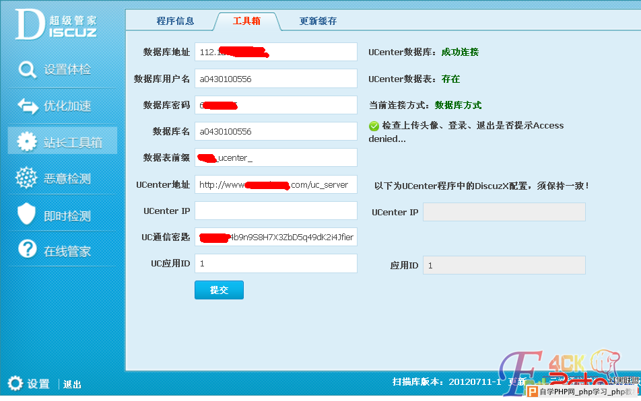Switch to the 程序信息 tab

[x=175, y=21]
